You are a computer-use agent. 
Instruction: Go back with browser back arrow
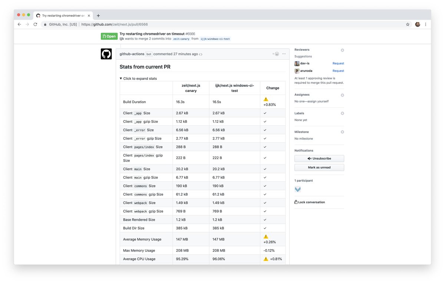tap(19, 24)
